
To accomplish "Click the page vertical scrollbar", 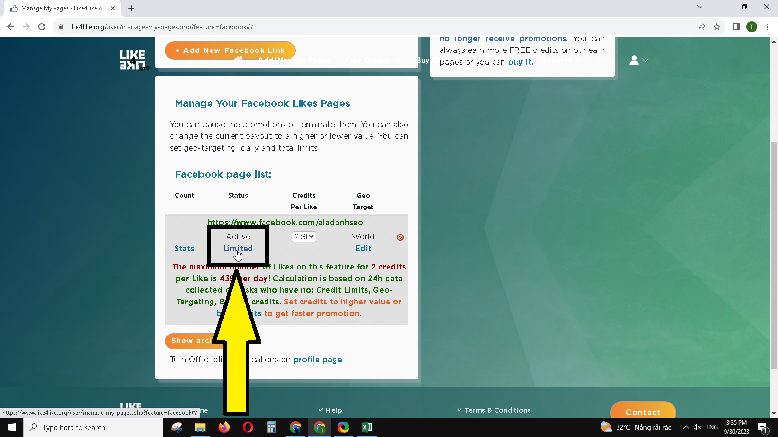I will click(774, 255).
